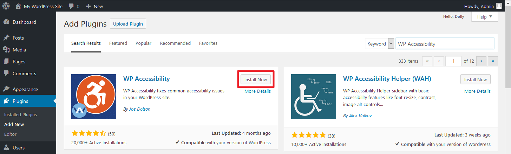Click the Dashboard gauge icon in sidebar
This screenshot has height=154, width=511.
(x=6, y=22)
